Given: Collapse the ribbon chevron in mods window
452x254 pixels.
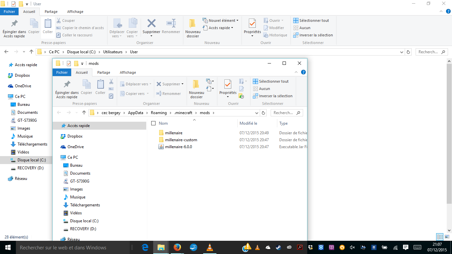Looking at the screenshot, I should (296, 72).
